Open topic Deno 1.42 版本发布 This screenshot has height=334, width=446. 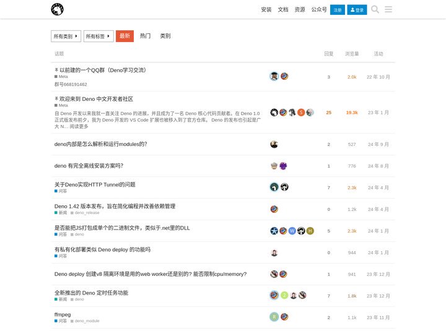pos(115,206)
